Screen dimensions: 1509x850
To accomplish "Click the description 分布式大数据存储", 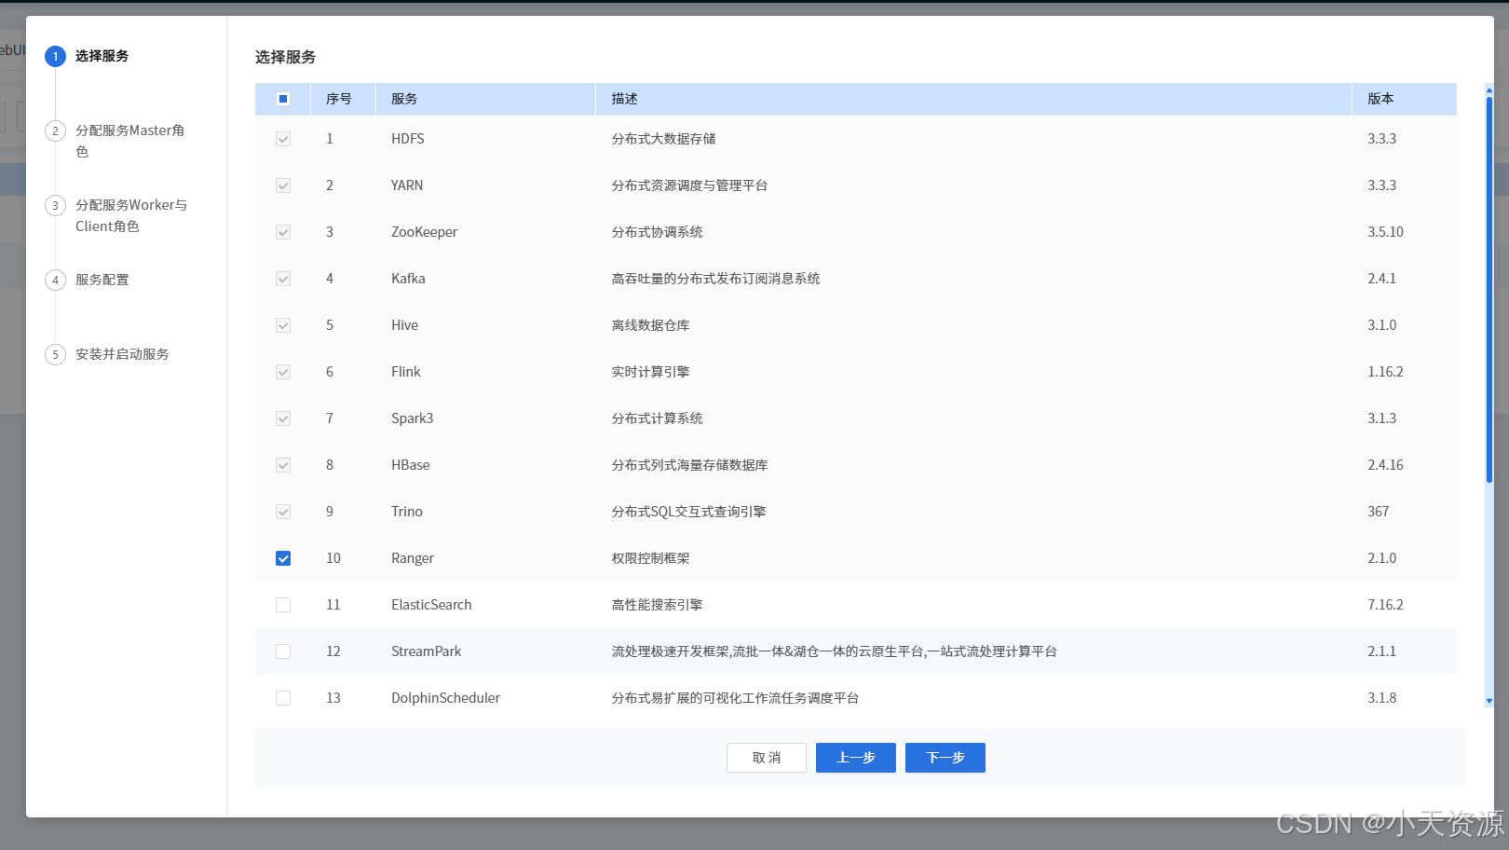I will (663, 139).
